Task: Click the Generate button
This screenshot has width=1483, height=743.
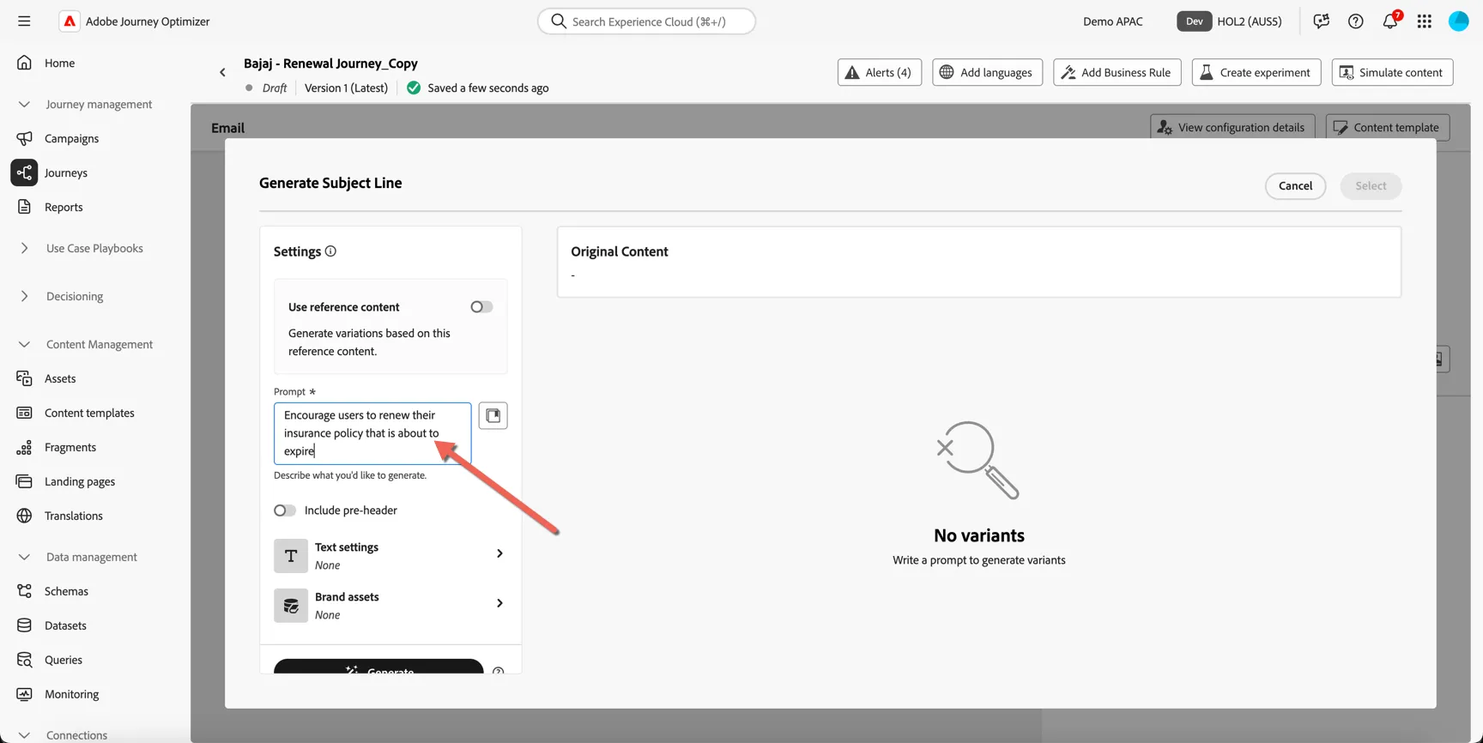Action: 378,667
